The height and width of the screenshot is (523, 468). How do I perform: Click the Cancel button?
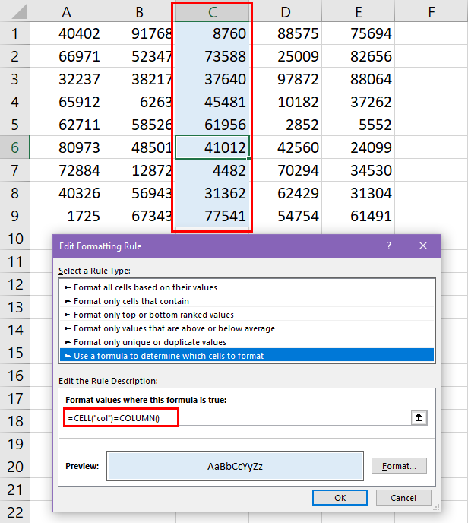pos(403,498)
